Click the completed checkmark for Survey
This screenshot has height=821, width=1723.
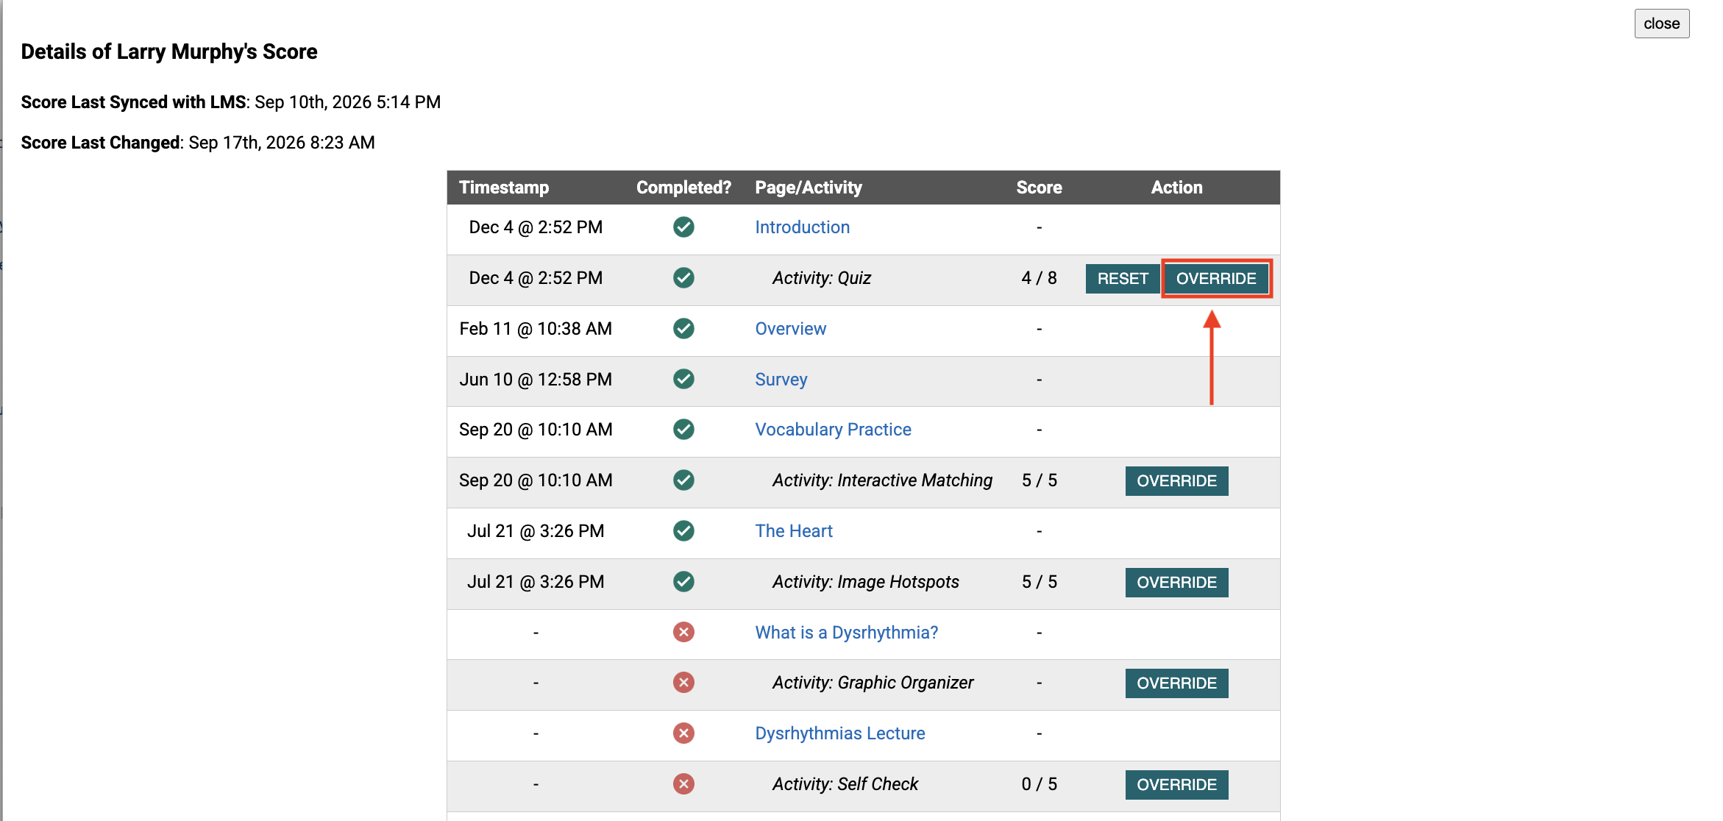[683, 380]
